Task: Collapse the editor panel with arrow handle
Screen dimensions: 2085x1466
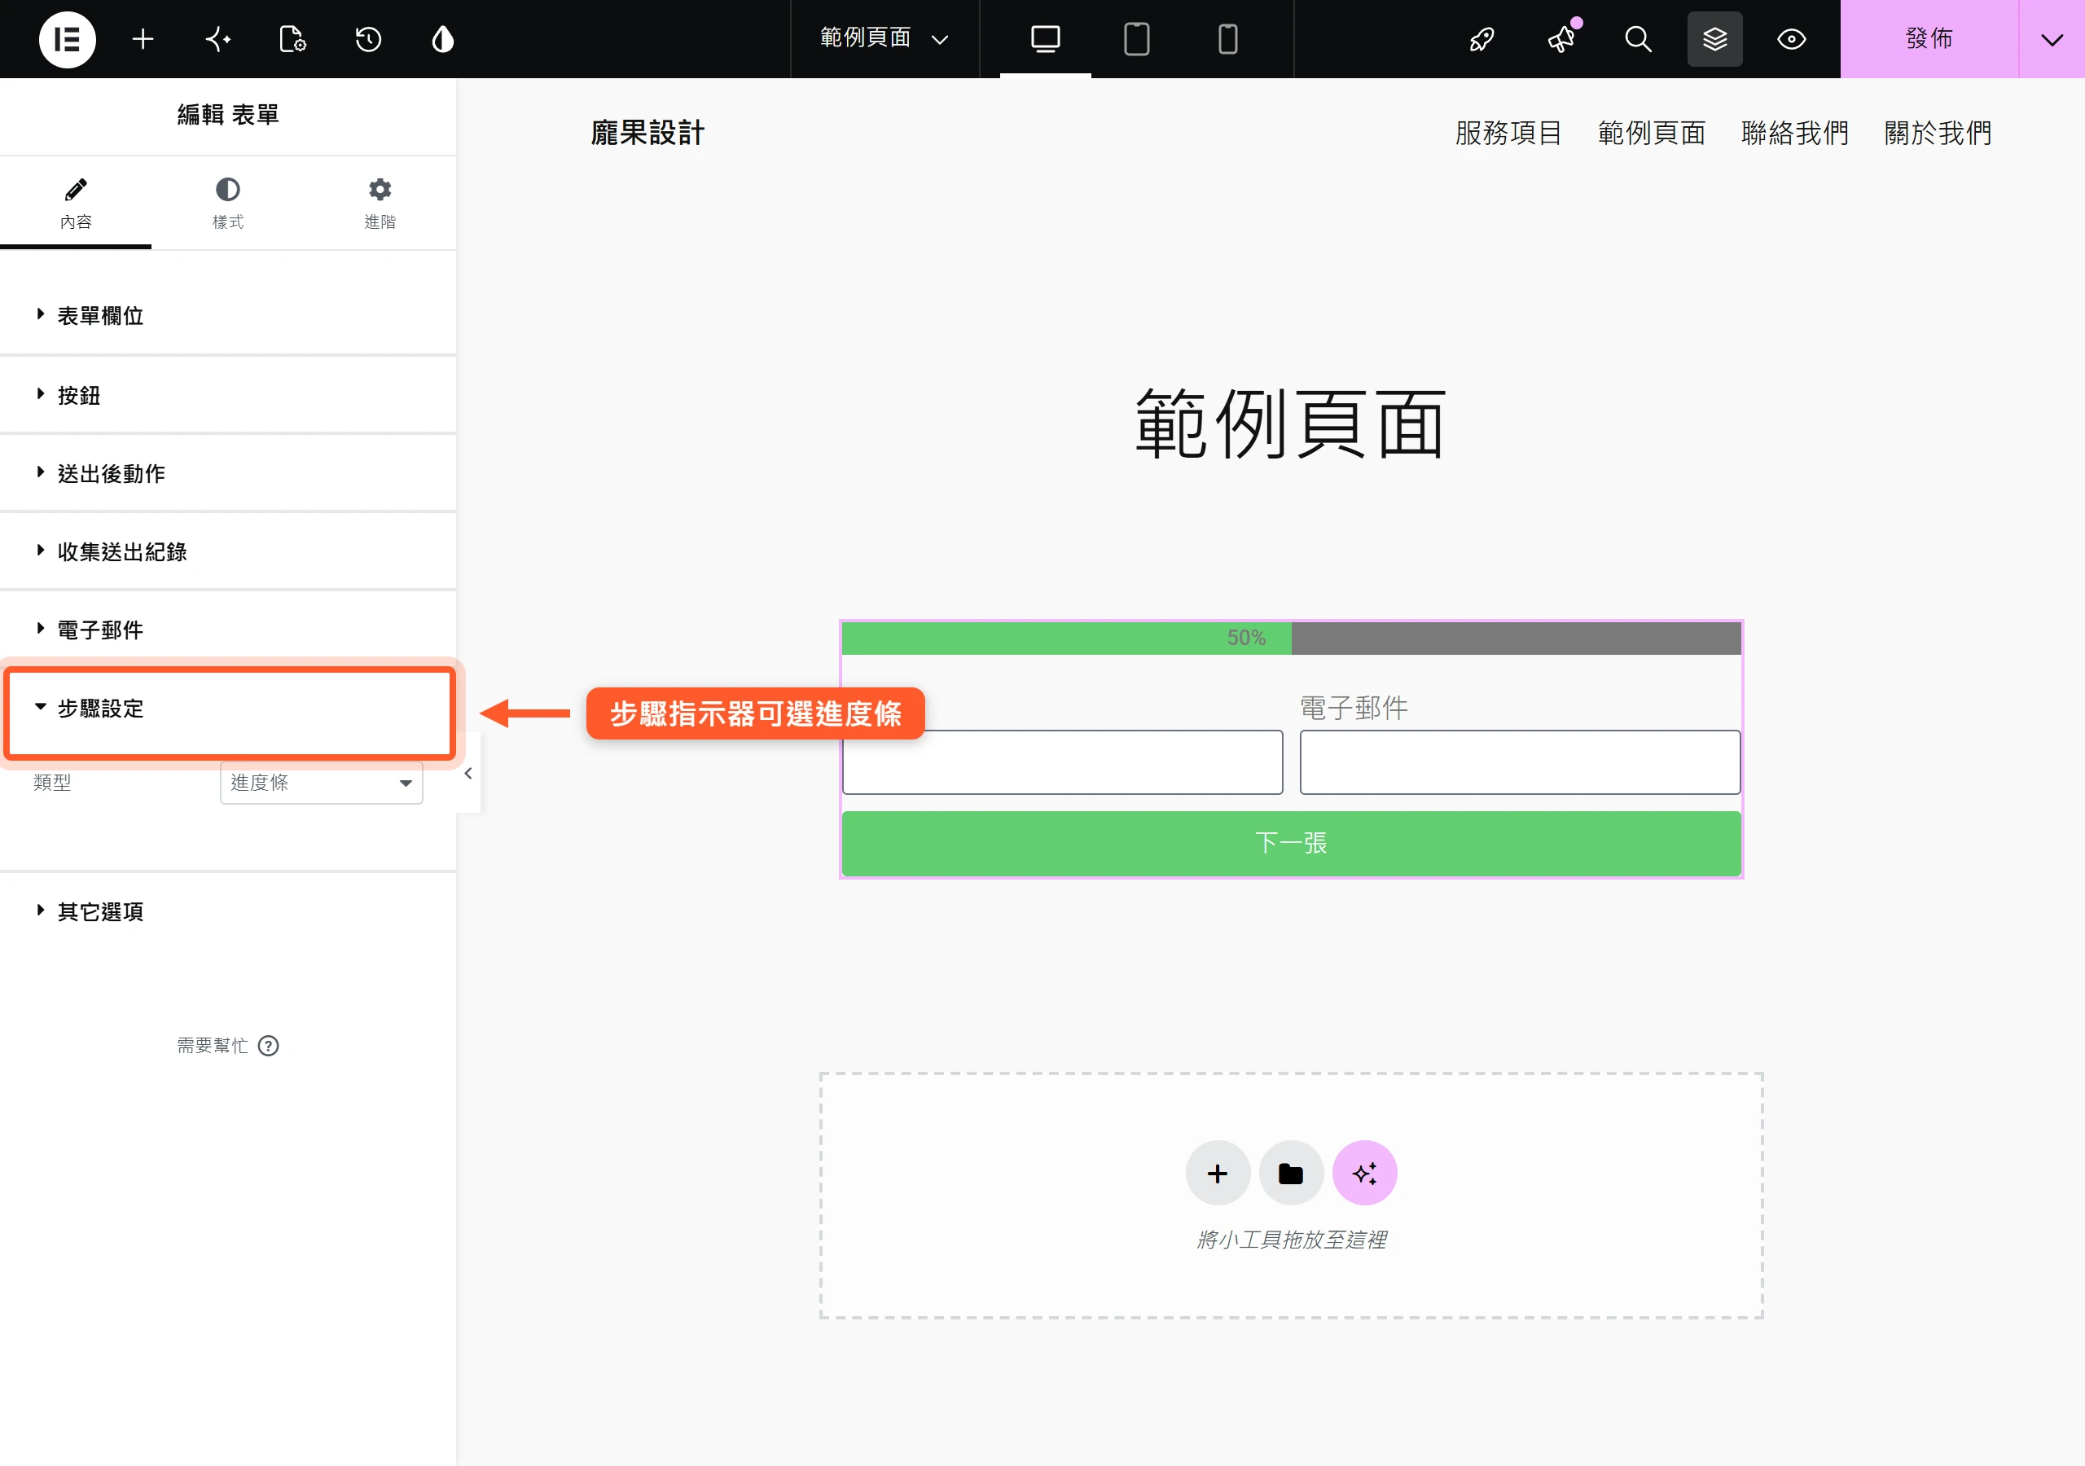Action: [x=467, y=774]
